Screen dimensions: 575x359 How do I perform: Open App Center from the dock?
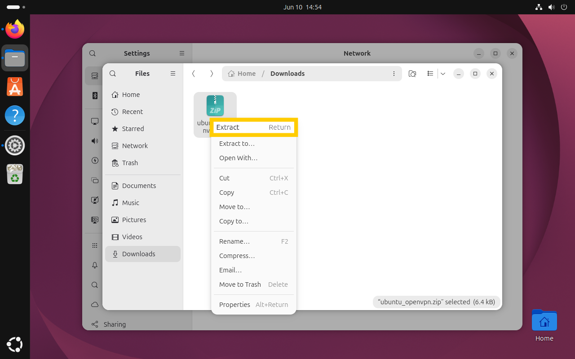pos(15,87)
